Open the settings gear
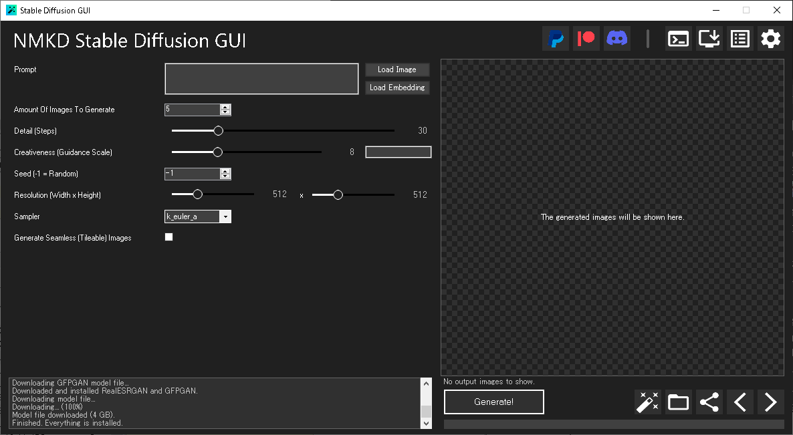 pyautogui.click(x=770, y=38)
